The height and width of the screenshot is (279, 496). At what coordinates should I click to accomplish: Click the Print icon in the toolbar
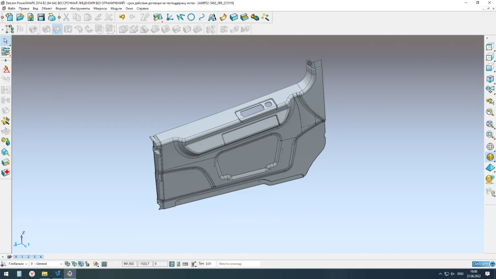click(x=51, y=17)
